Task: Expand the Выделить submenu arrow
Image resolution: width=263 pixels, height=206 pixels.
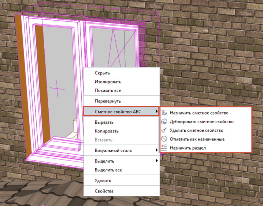Action: pyautogui.click(x=156, y=161)
